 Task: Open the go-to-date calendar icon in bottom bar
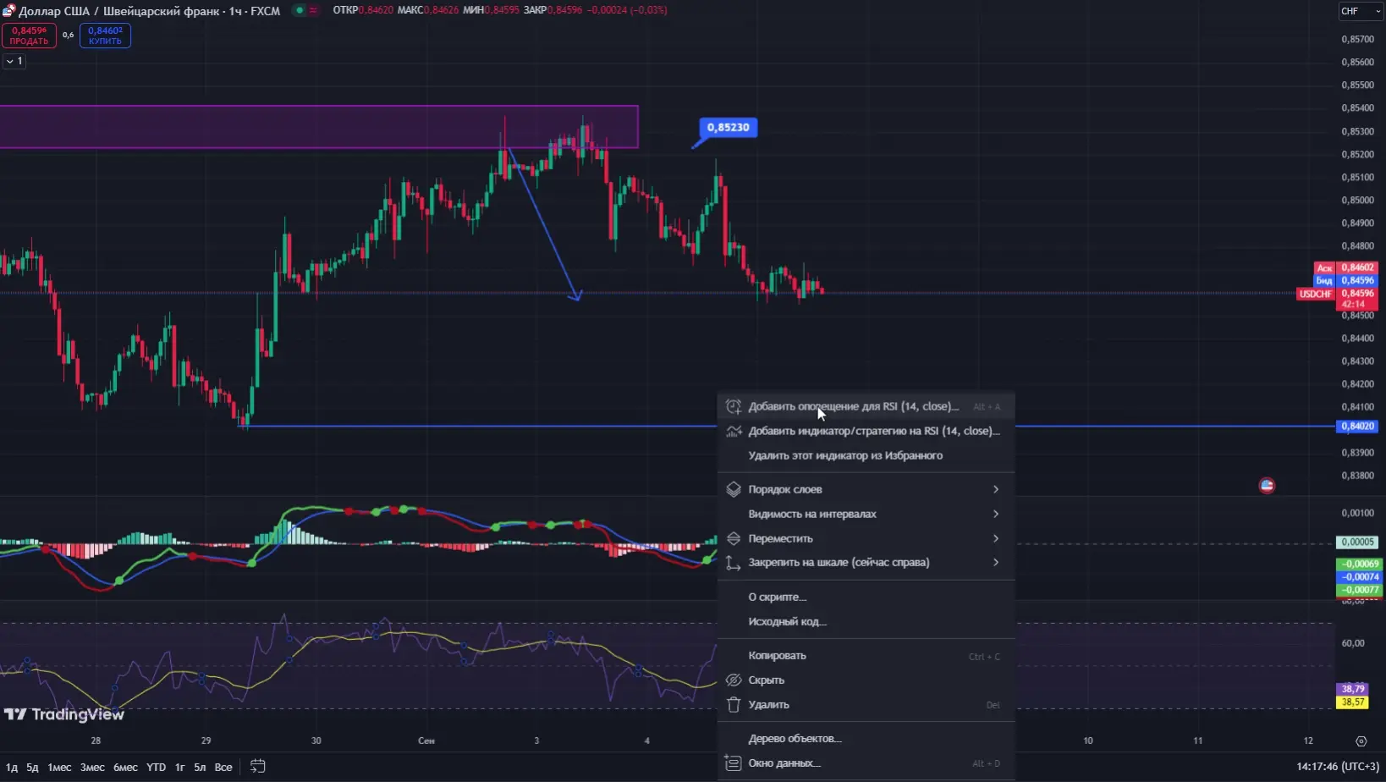point(258,767)
